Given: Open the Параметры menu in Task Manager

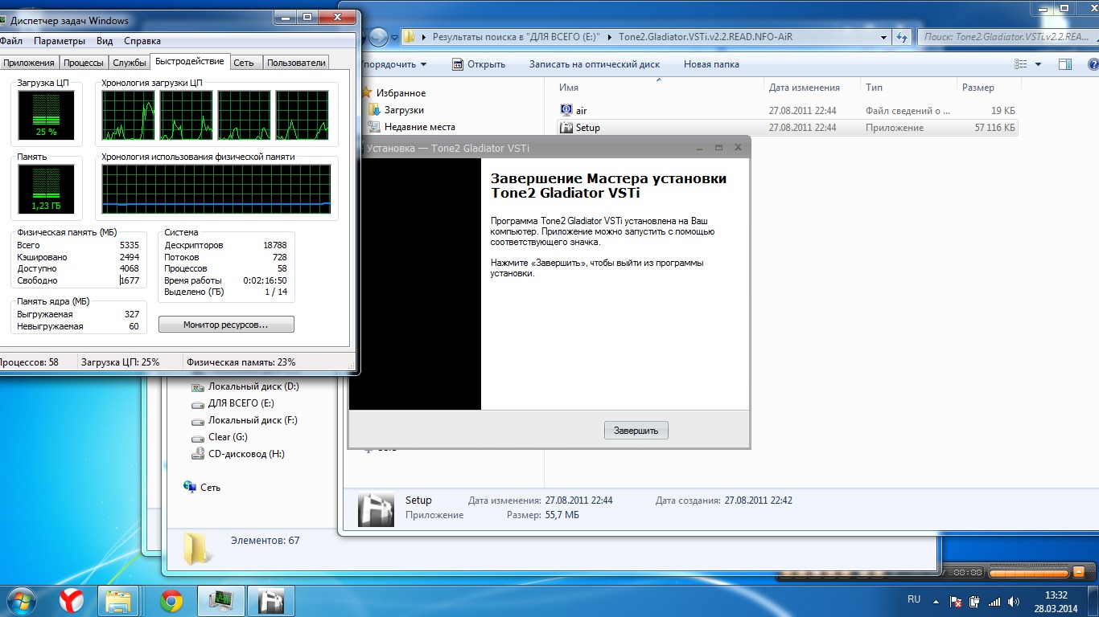Looking at the screenshot, I should coord(60,41).
